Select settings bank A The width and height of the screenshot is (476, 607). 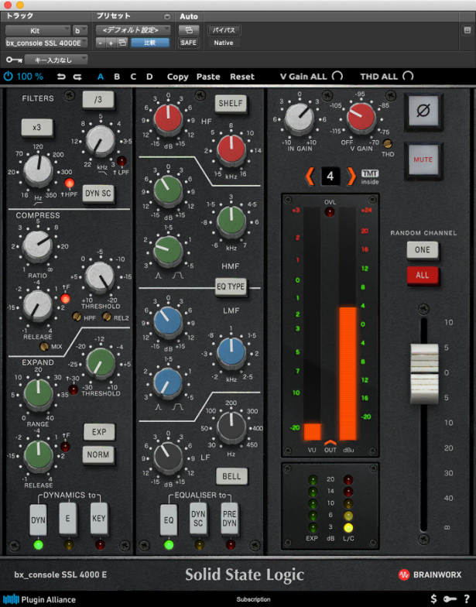point(101,77)
